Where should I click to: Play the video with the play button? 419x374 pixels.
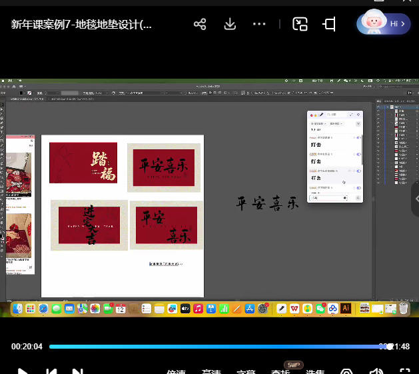pos(22,371)
